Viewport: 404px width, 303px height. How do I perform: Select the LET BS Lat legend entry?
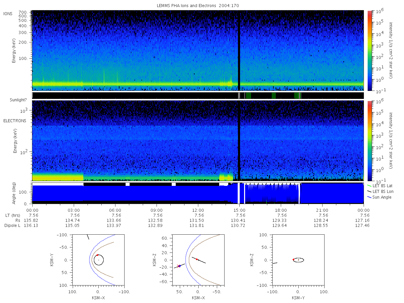coord(379,186)
